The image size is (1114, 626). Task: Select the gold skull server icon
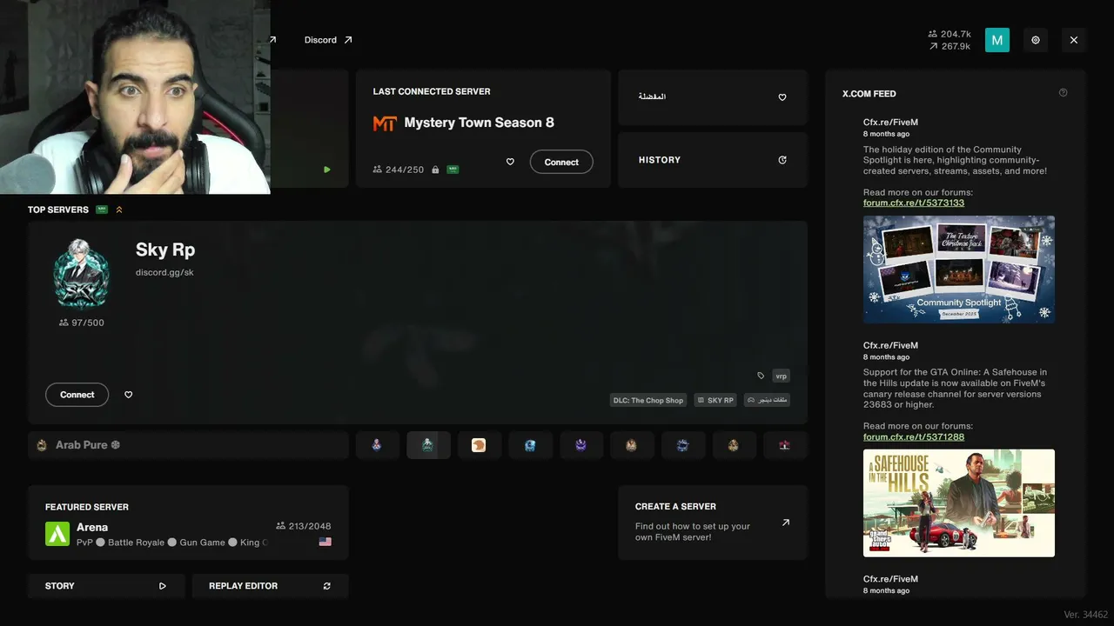[734, 445]
